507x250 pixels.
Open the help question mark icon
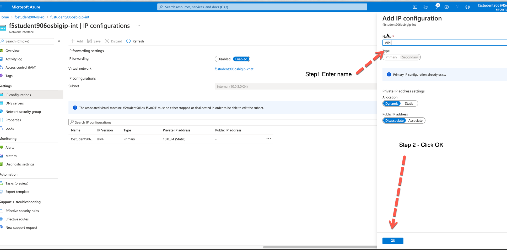457,7
